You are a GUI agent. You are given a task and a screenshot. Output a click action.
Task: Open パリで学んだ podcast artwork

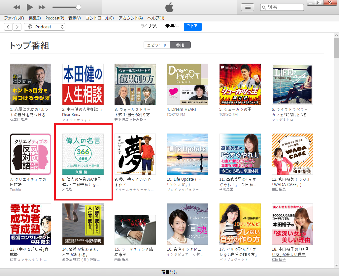click(240, 224)
